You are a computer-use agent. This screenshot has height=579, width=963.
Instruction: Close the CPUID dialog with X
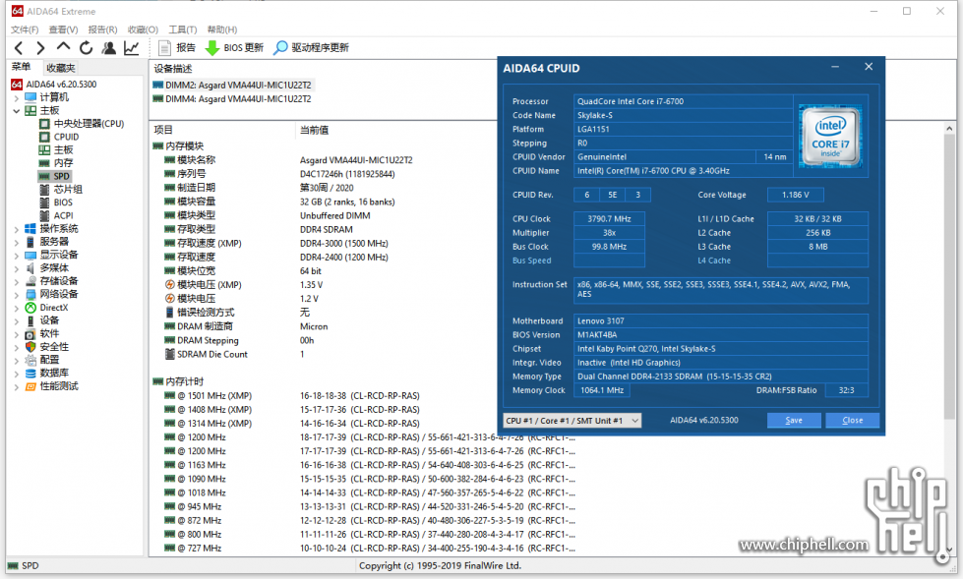[x=869, y=67]
